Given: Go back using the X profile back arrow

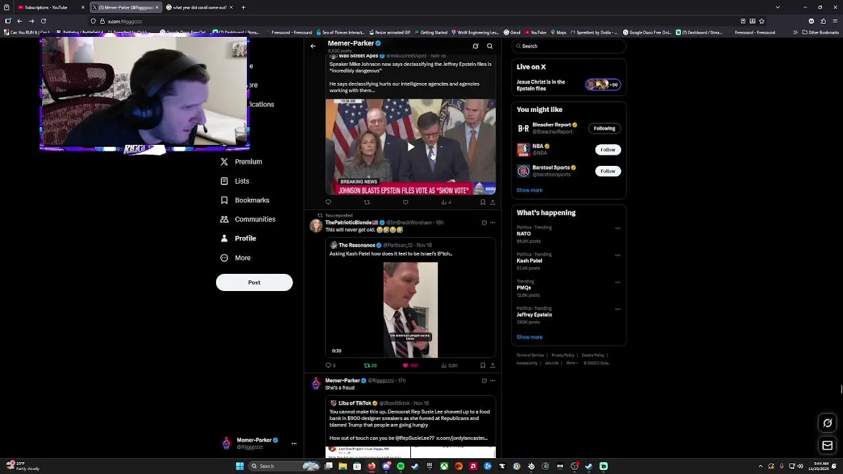Looking at the screenshot, I should [313, 46].
